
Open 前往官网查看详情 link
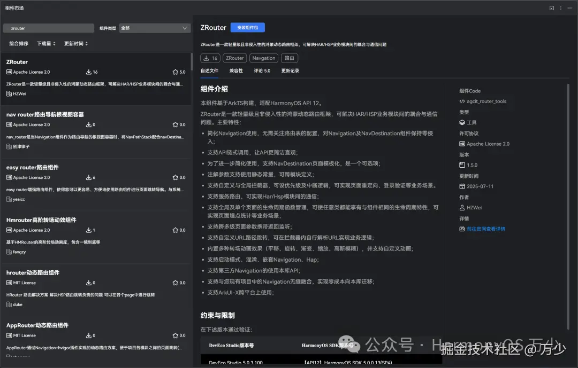point(486,229)
